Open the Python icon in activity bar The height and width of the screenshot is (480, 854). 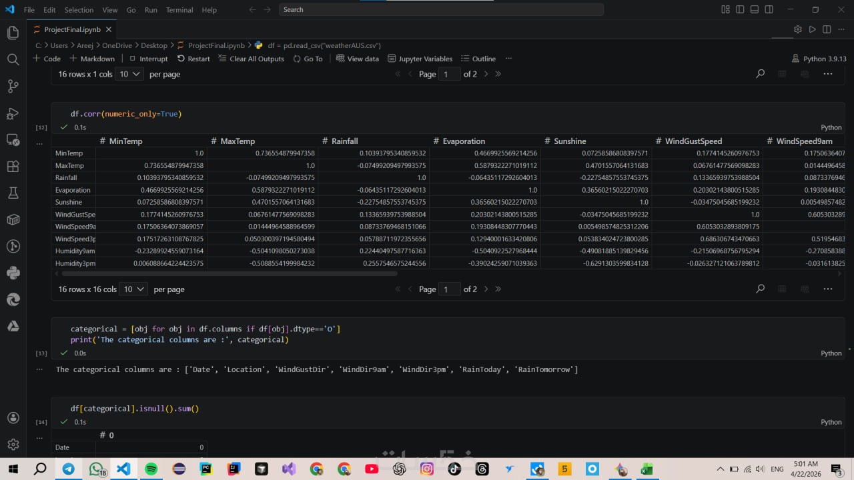point(13,273)
